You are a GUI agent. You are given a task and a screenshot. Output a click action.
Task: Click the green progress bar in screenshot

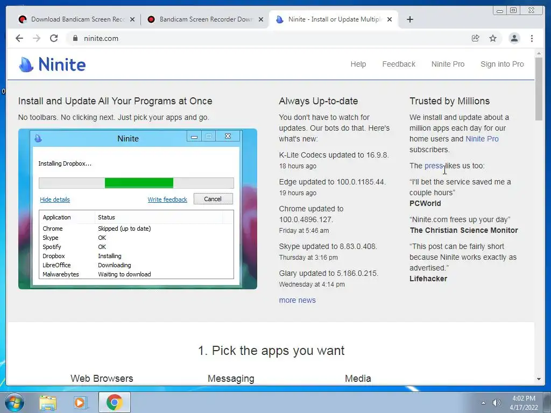139,183
